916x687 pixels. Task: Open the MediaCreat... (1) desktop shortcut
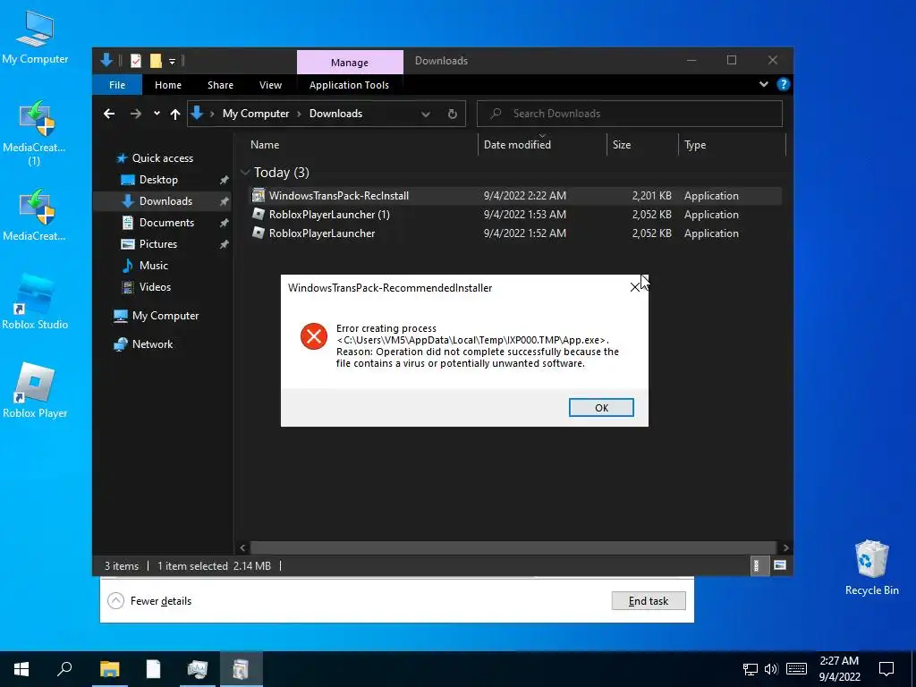[x=34, y=133]
